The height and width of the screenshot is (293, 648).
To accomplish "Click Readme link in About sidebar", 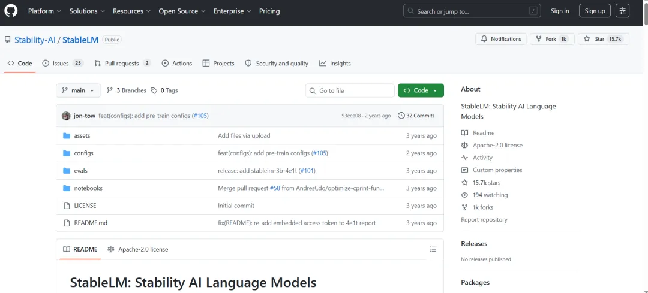I will click(x=478, y=133).
